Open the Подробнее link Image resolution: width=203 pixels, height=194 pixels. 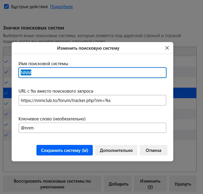tap(62, 6)
